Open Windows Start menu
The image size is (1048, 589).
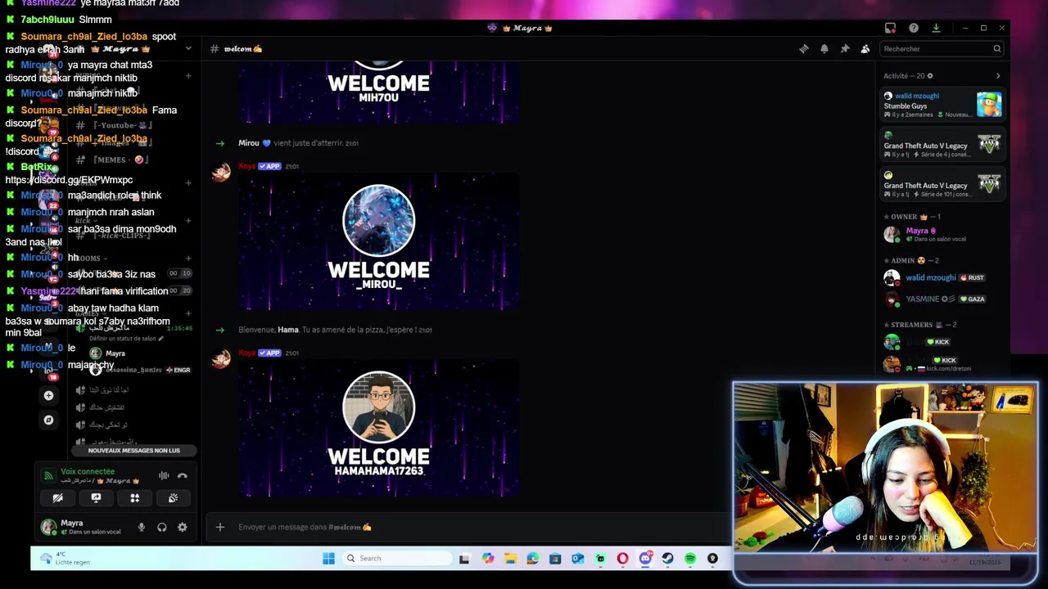point(328,559)
